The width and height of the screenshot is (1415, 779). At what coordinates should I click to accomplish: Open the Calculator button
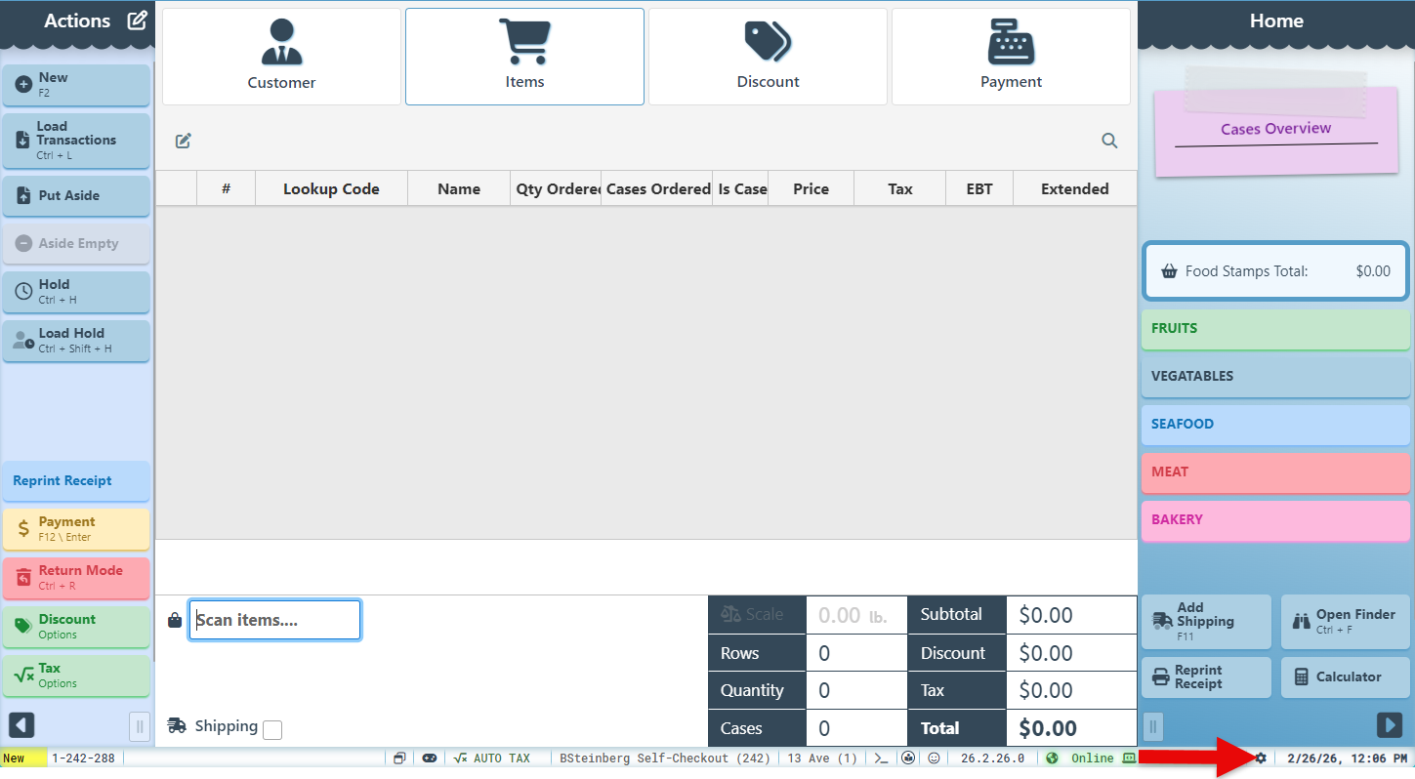point(1345,677)
